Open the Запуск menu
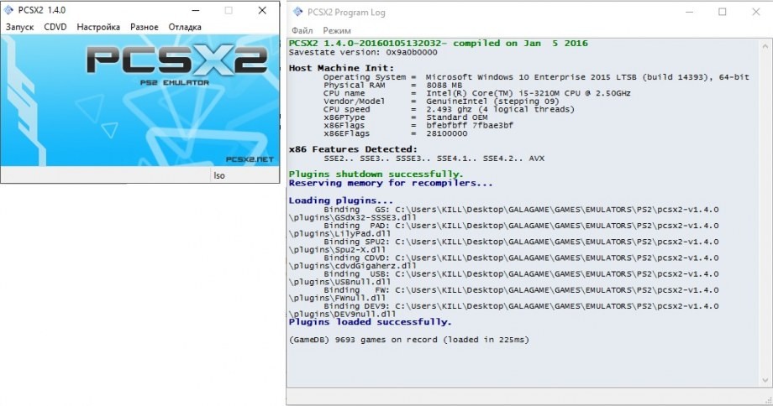This screenshot has height=406, width=773. 22,27
